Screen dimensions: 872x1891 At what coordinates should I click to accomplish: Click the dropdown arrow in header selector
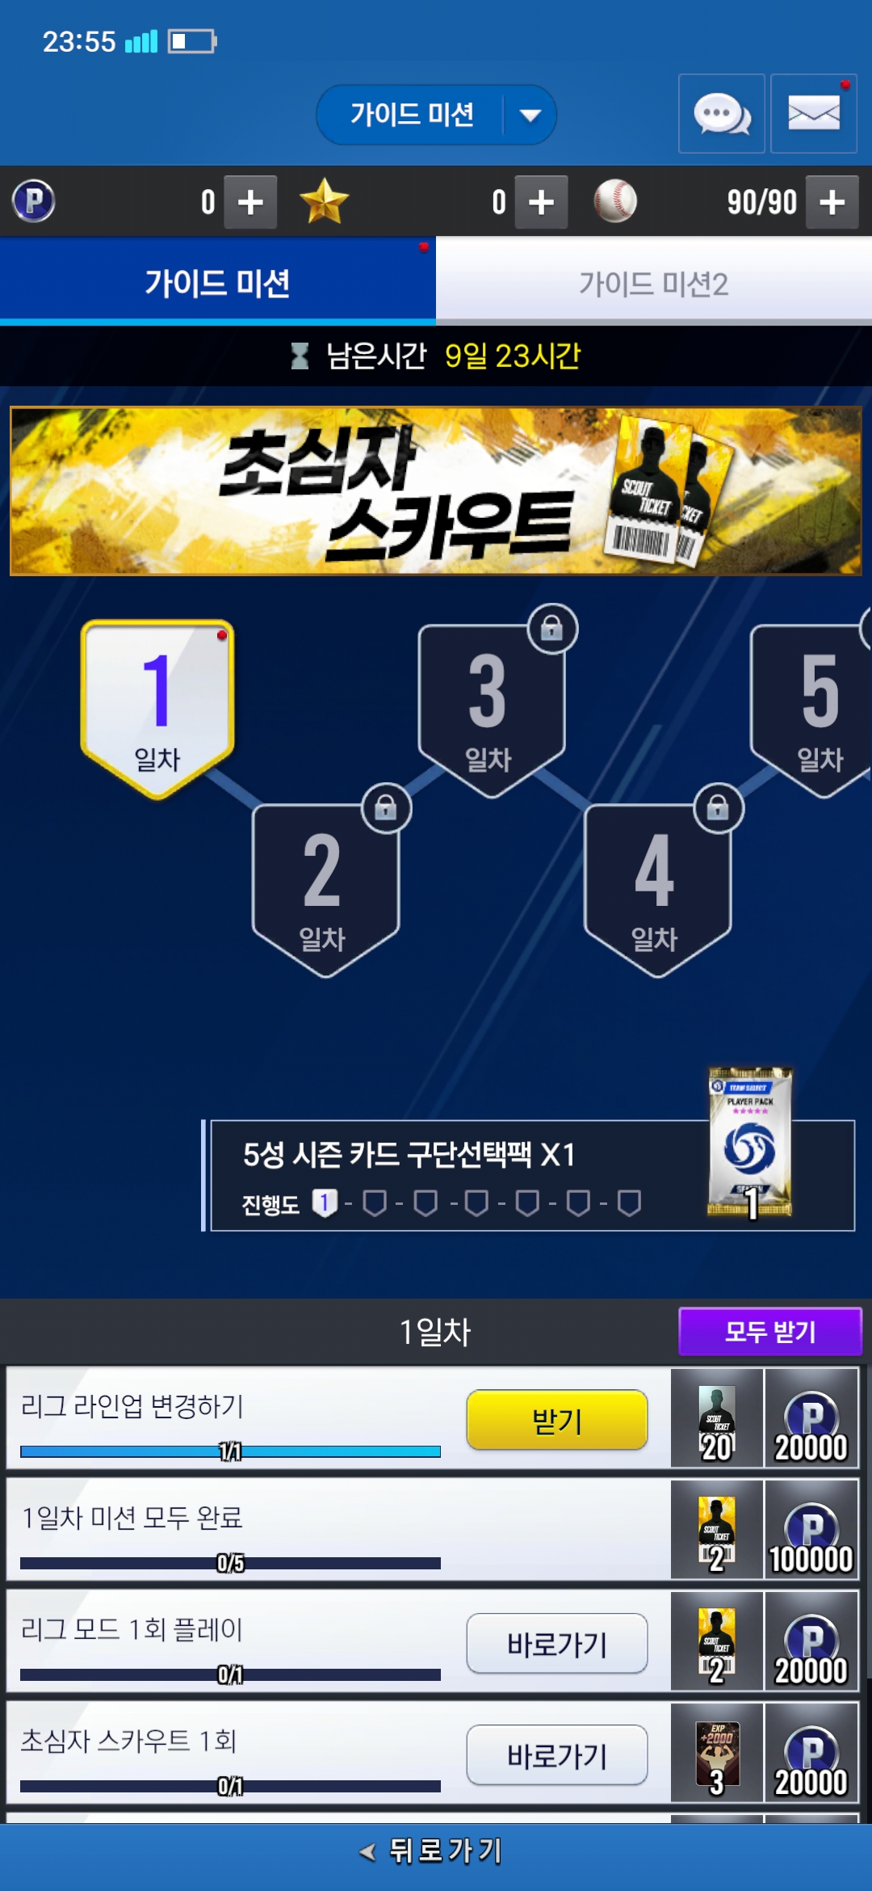coord(530,115)
